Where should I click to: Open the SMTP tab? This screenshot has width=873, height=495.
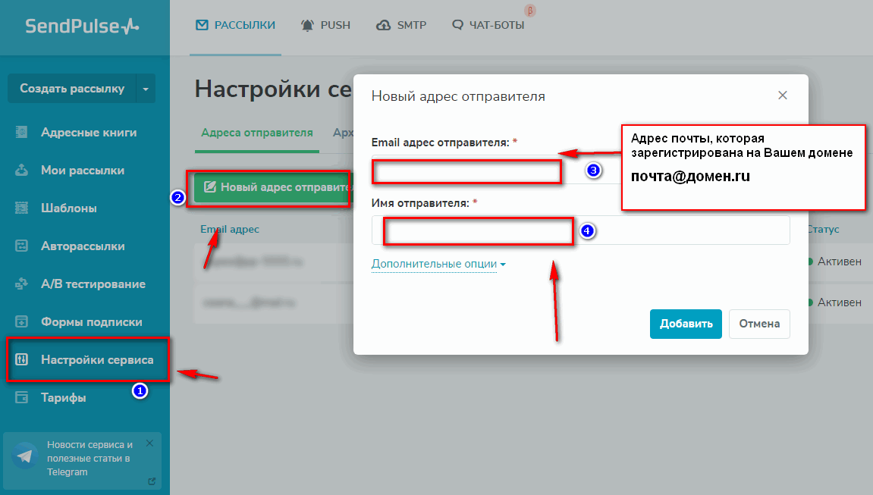click(x=401, y=25)
